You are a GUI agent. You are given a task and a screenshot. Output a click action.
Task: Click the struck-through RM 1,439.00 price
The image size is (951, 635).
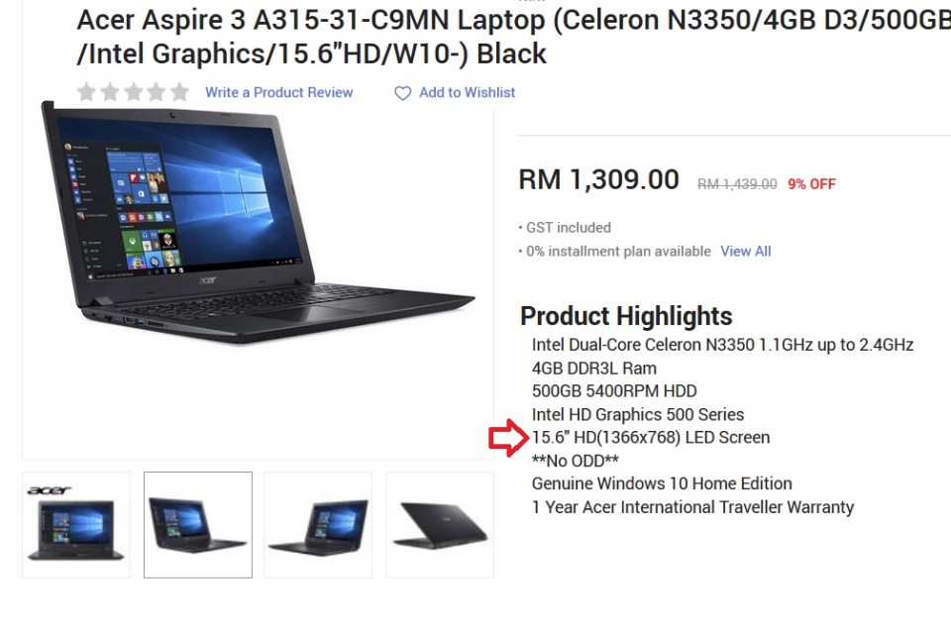737,184
